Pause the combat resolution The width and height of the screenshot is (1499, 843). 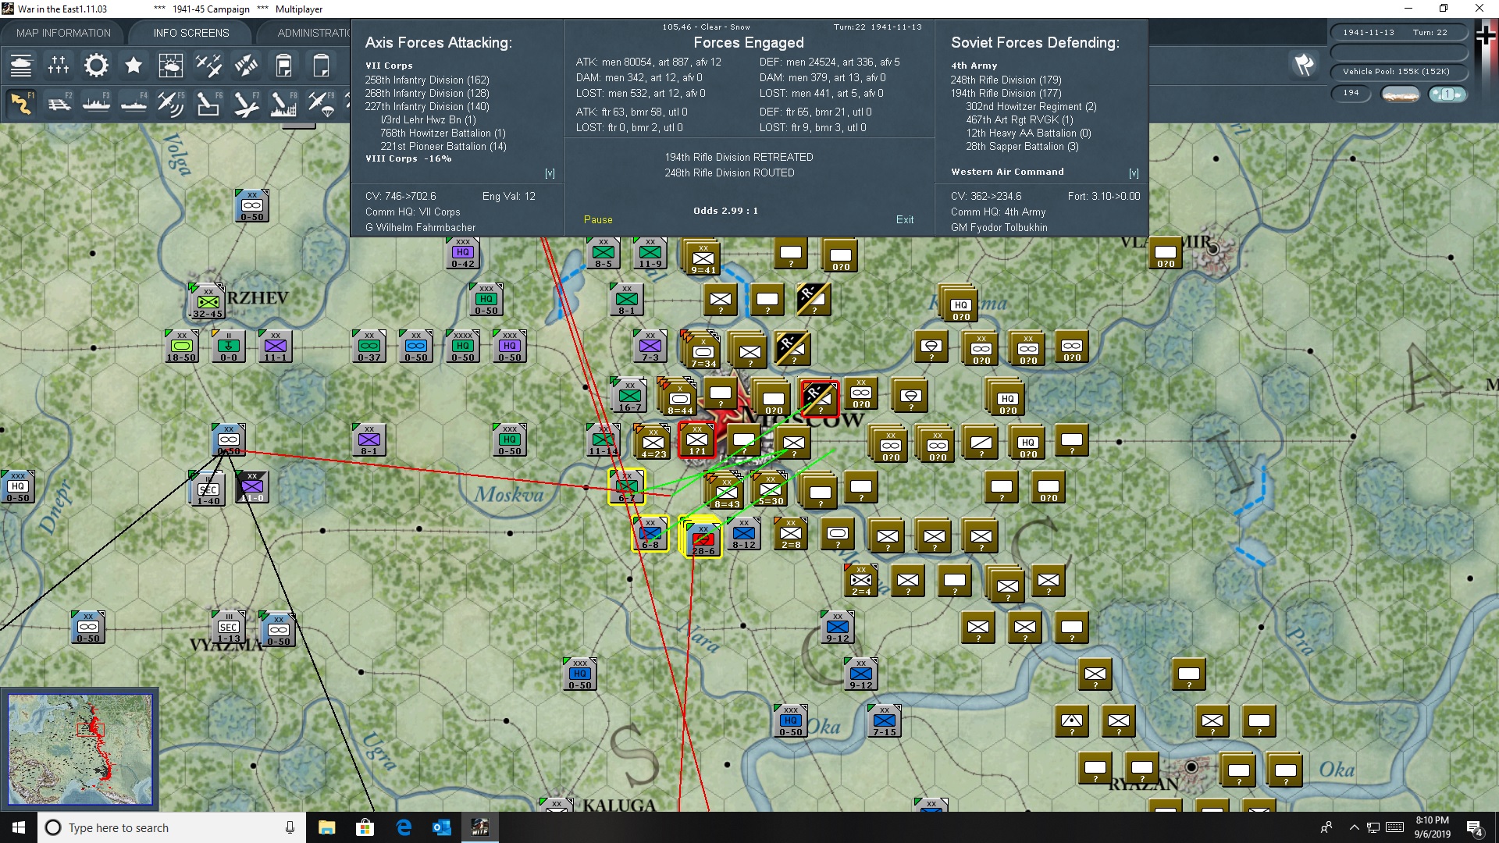pos(598,219)
